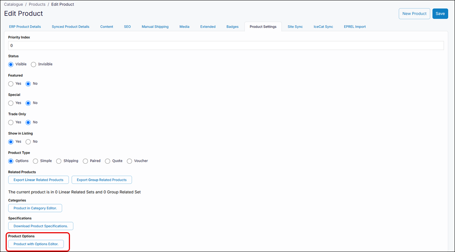Set Special to Yes
This screenshot has width=455, height=252.
pos(10,103)
